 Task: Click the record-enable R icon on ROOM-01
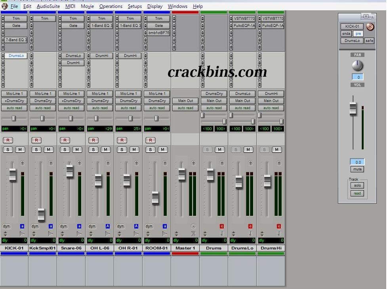(x=150, y=140)
